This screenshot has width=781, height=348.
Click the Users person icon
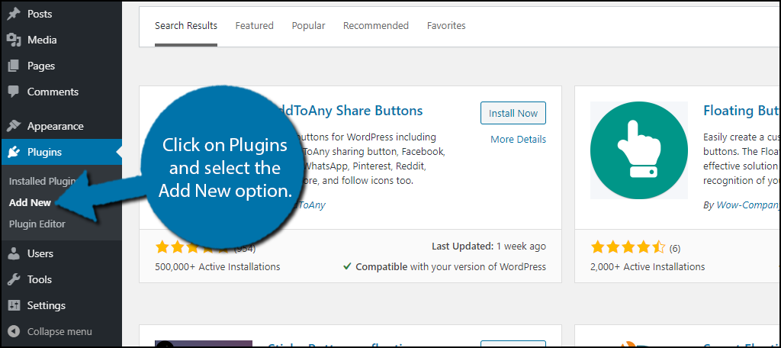pos(14,254)
